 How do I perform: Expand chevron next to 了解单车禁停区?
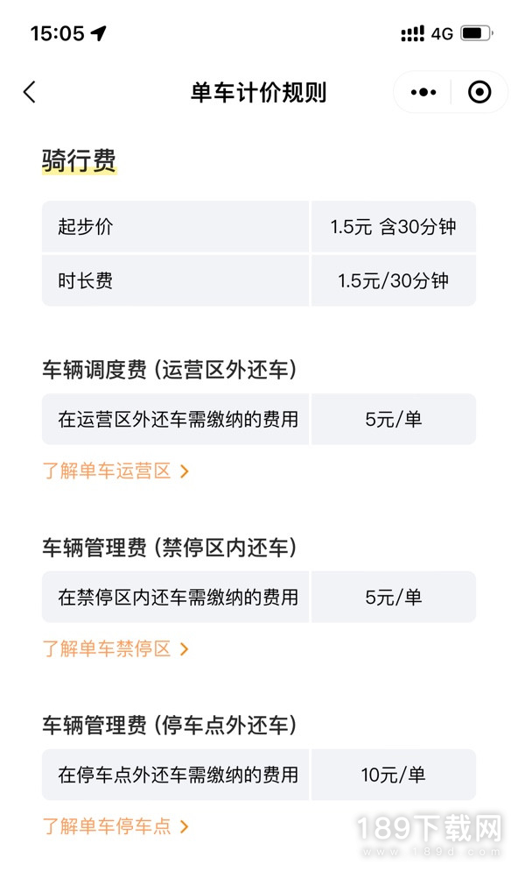tap(185, 648)
